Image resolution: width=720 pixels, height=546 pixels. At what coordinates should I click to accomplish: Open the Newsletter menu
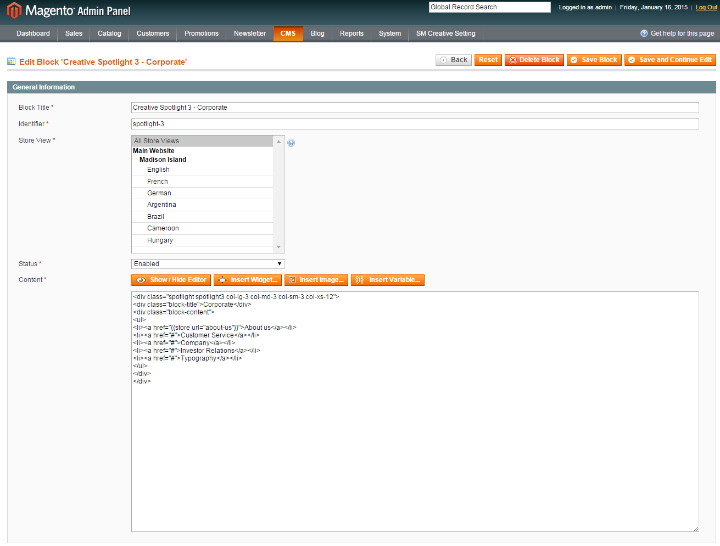(250, 33)
